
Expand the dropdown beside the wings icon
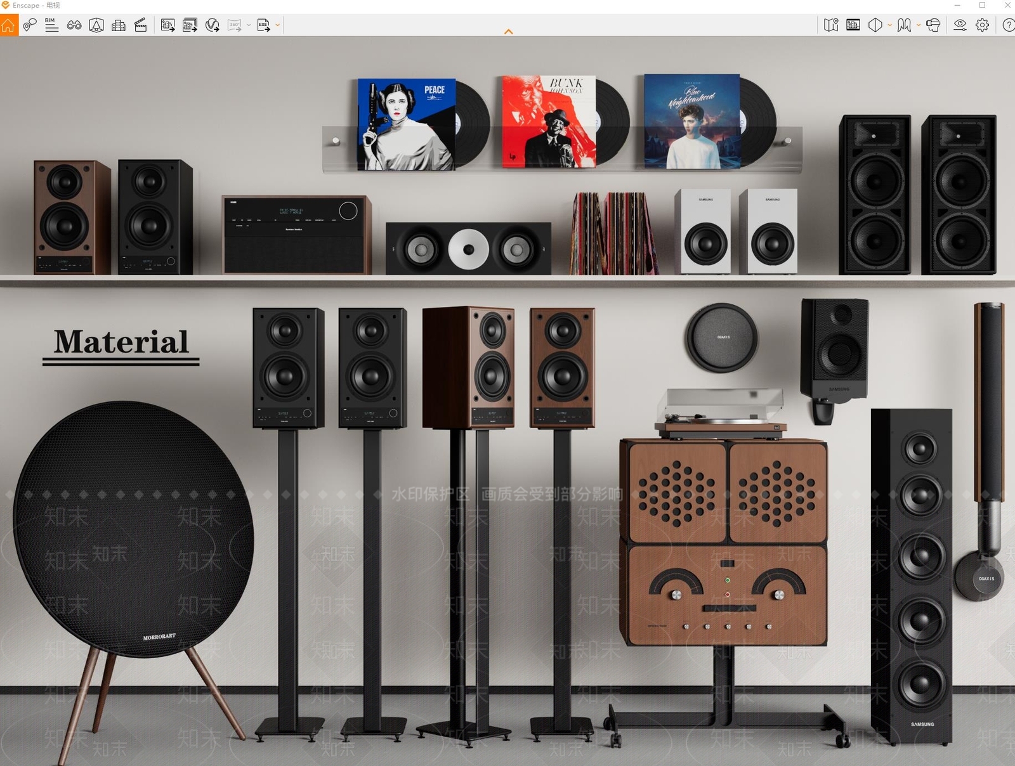tap(919, 25)
